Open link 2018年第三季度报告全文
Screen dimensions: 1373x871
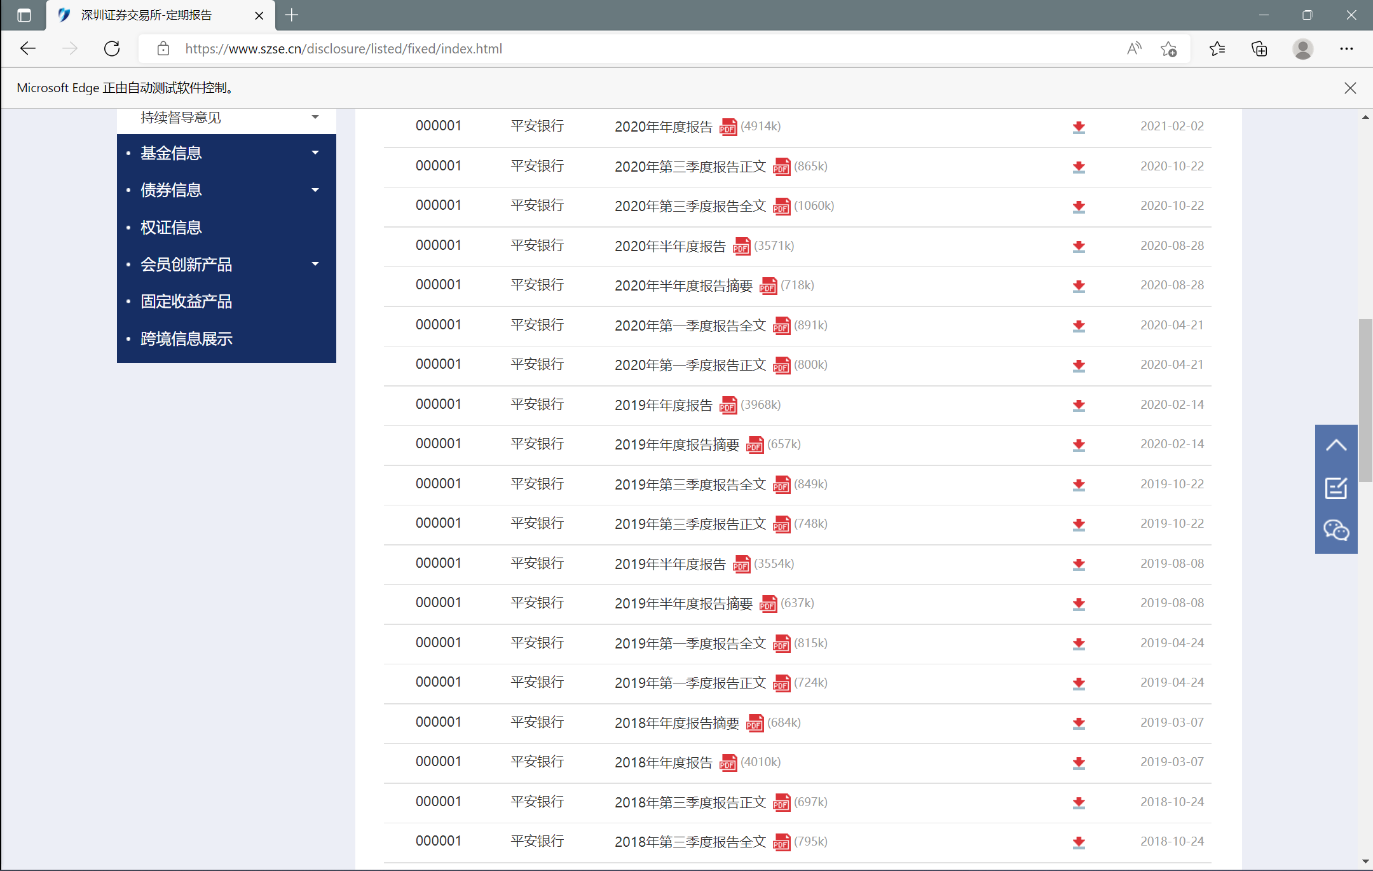click(690, 842)
